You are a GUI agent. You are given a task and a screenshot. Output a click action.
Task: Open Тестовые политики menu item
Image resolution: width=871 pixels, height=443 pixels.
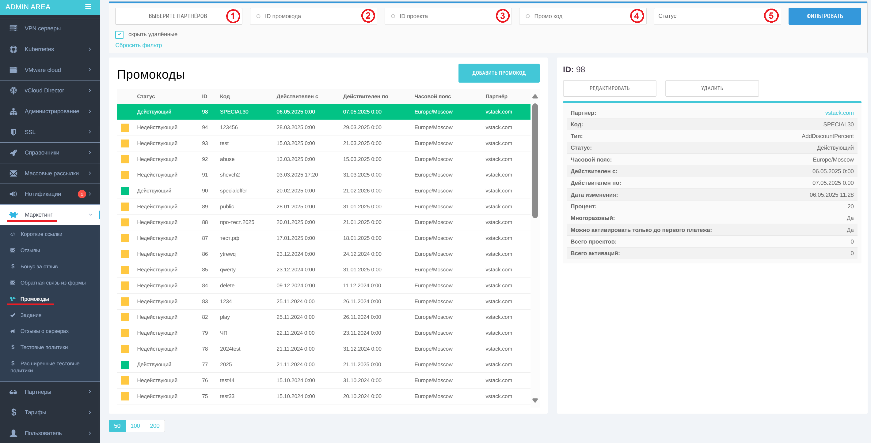(x=44, y=348)
